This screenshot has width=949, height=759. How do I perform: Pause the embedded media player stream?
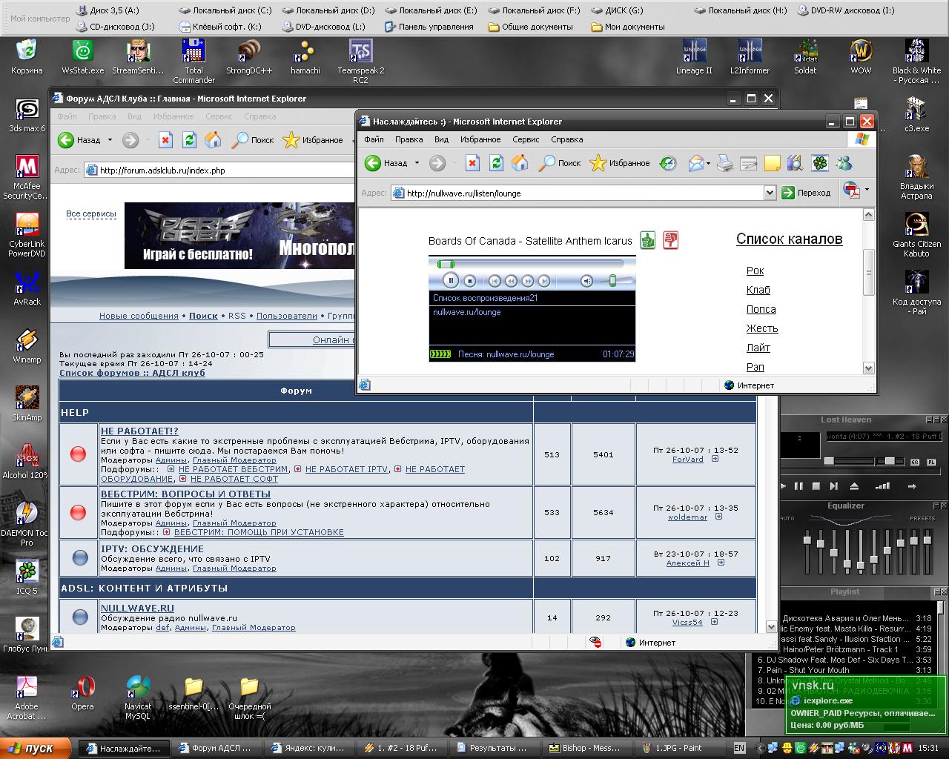click(450, 280)
